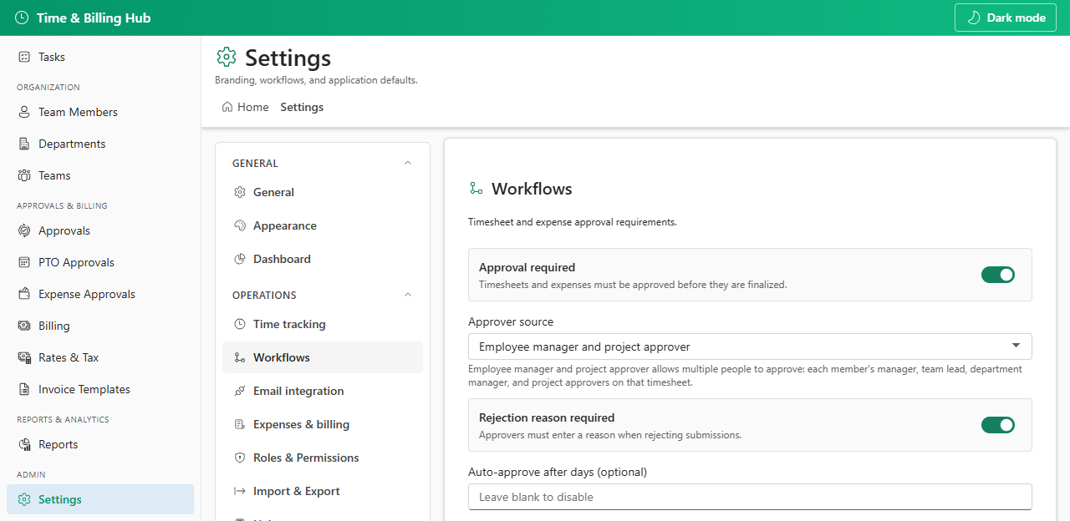Click the Dark mode button
Screen dimensions: 1070x521
coord(1006,18)
